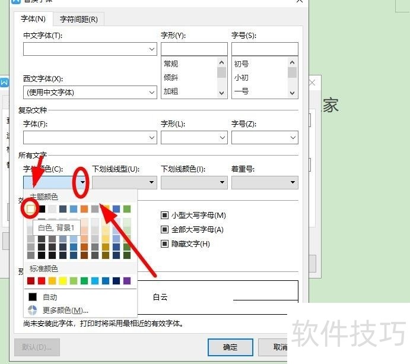Viewport: 410px width, 364px height.
Task: Open the 复杂文种 字体(F) dropdown
Action: point(152,138)
